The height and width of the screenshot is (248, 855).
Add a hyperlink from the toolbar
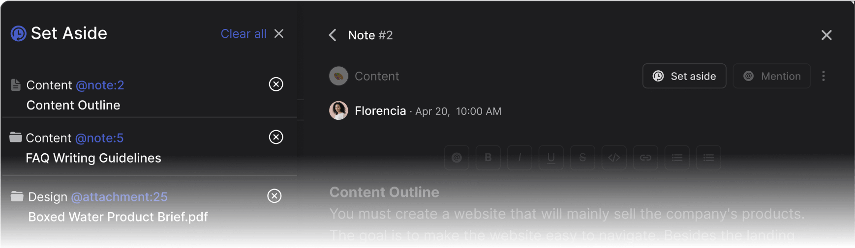[x=645, y=158]
